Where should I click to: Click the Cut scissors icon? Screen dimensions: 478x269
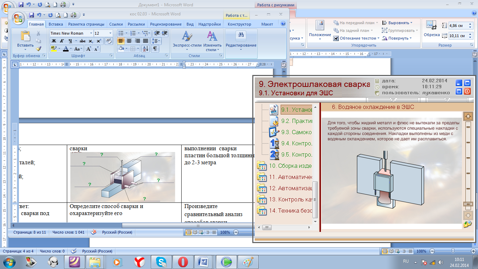tap(38, 33)
